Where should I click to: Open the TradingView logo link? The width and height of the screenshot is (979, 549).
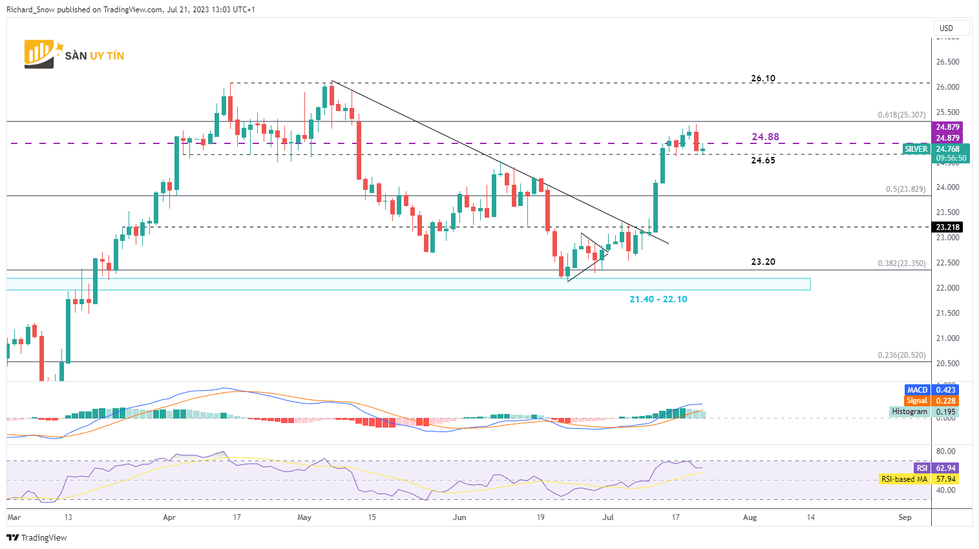[x=37, y=537]
